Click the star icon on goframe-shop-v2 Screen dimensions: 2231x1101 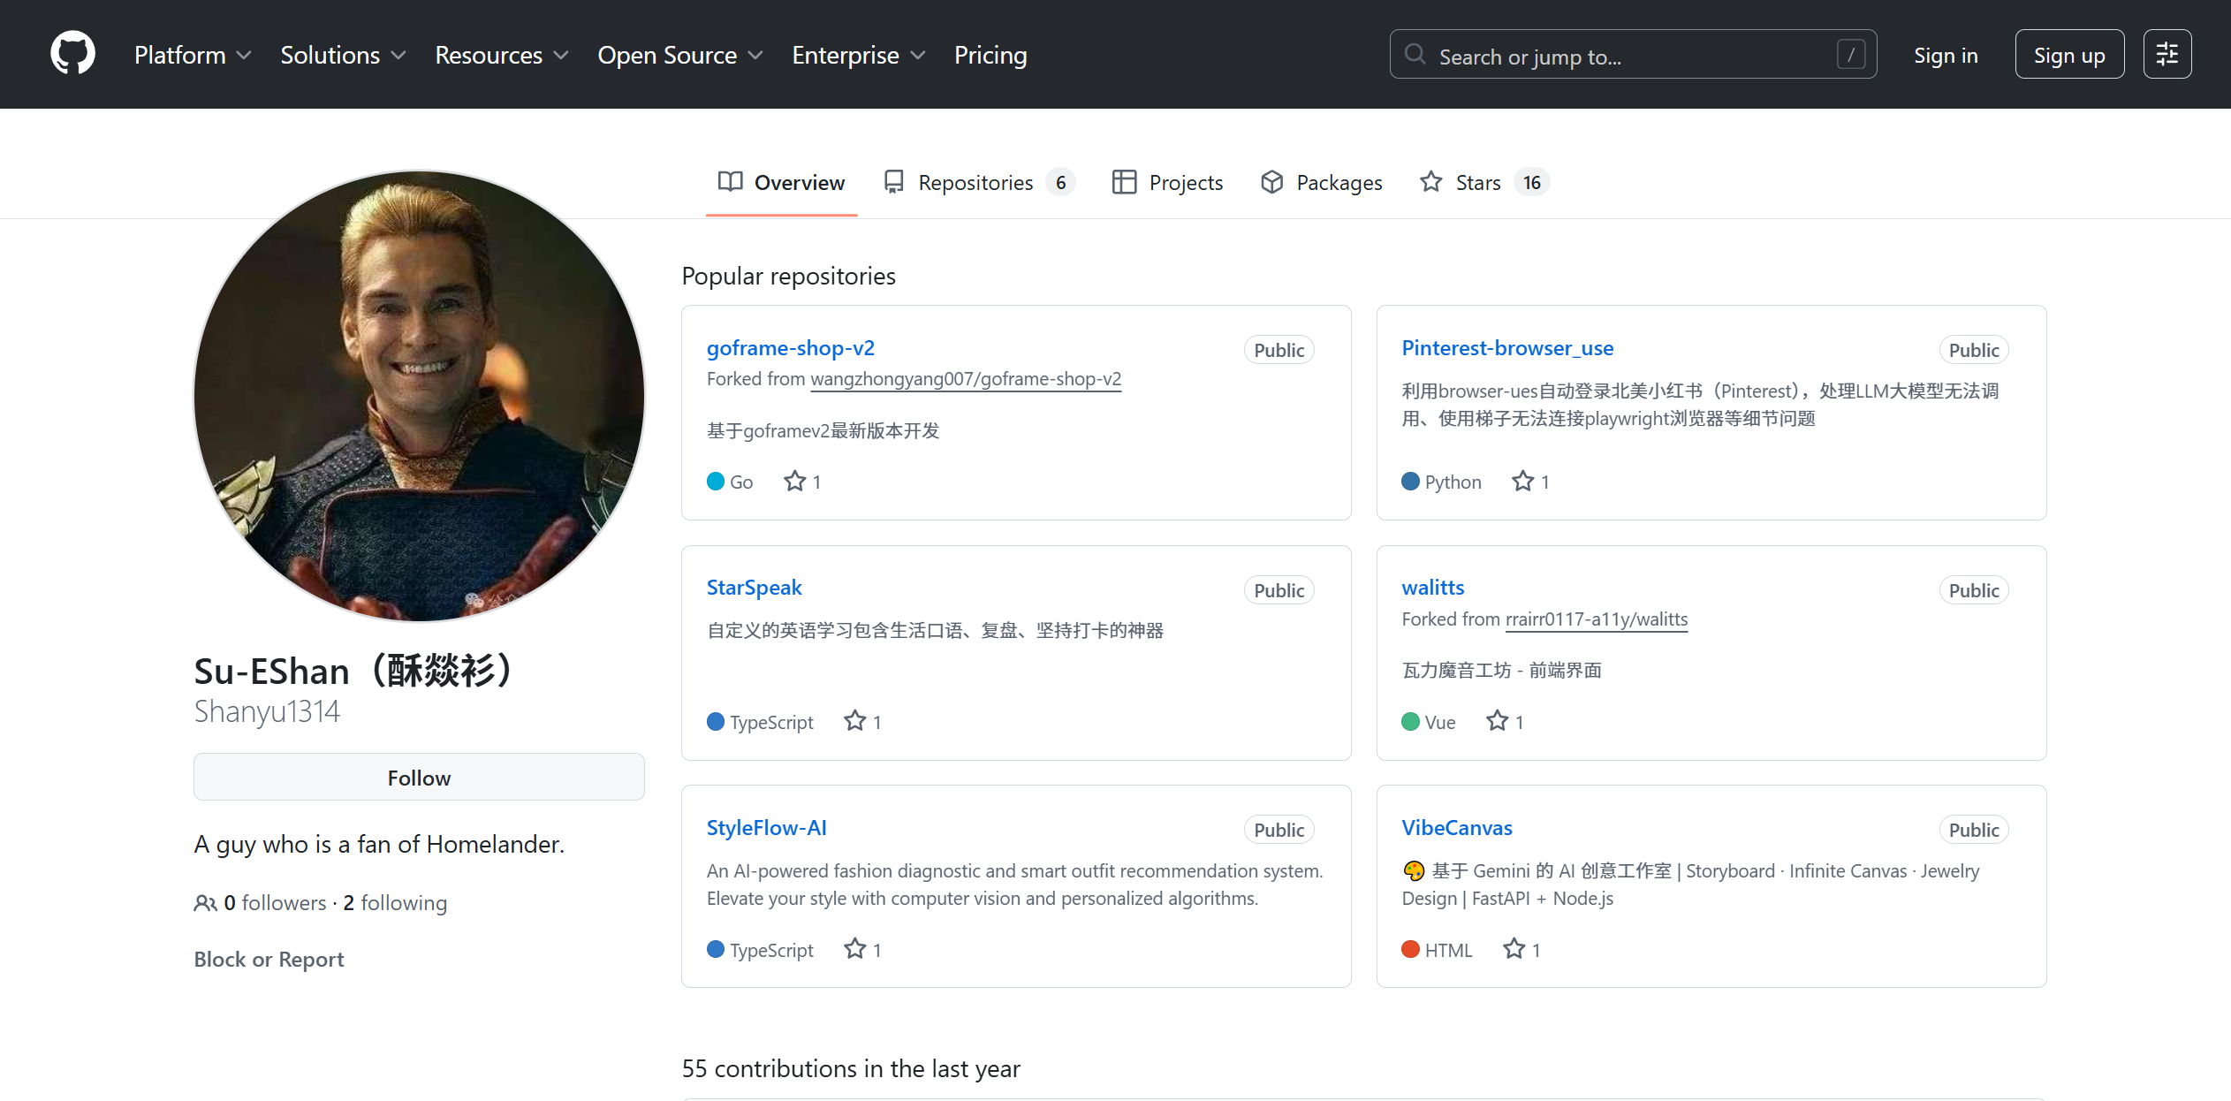pyautogui.click(x=794, y=482)
